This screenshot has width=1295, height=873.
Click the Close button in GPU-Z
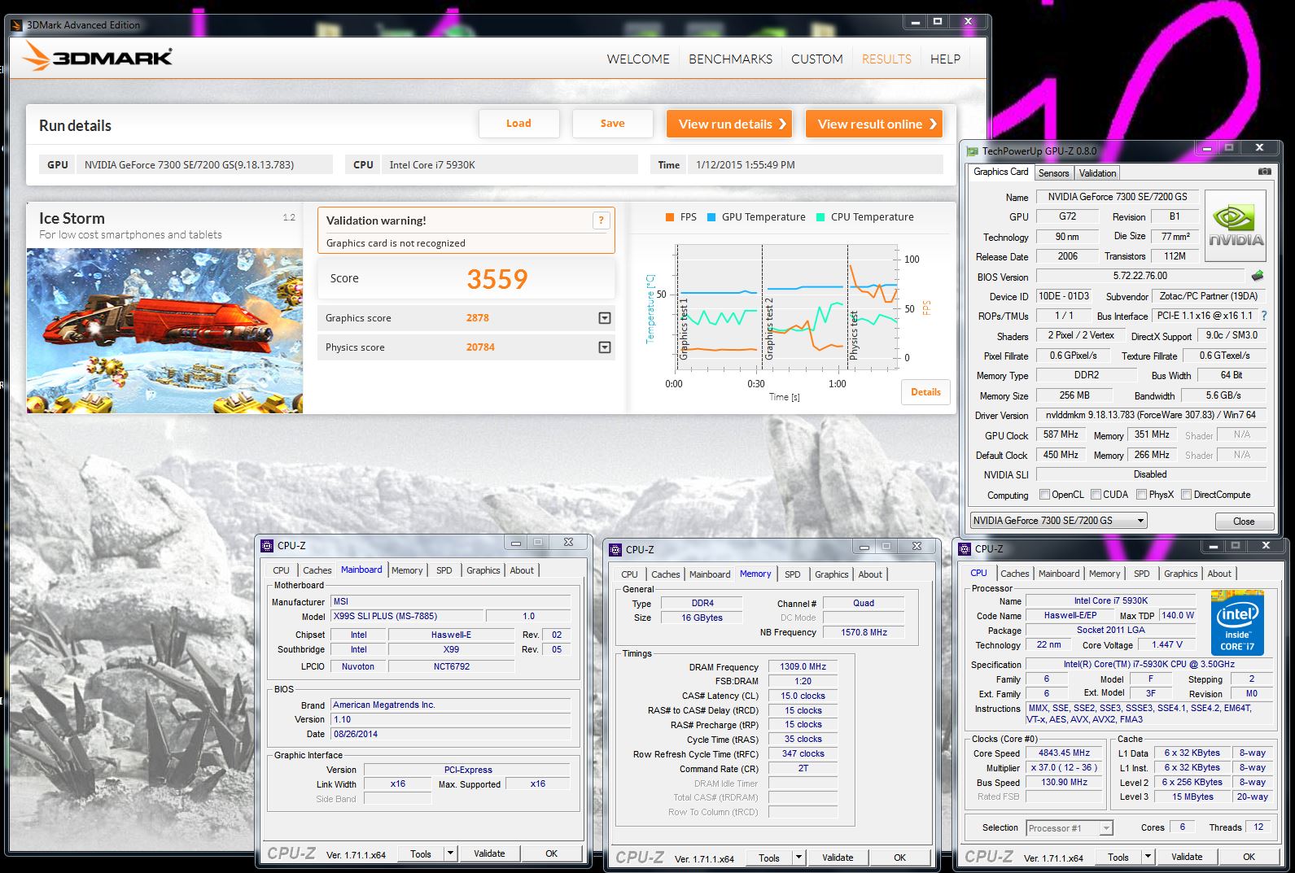point(1244,522)
